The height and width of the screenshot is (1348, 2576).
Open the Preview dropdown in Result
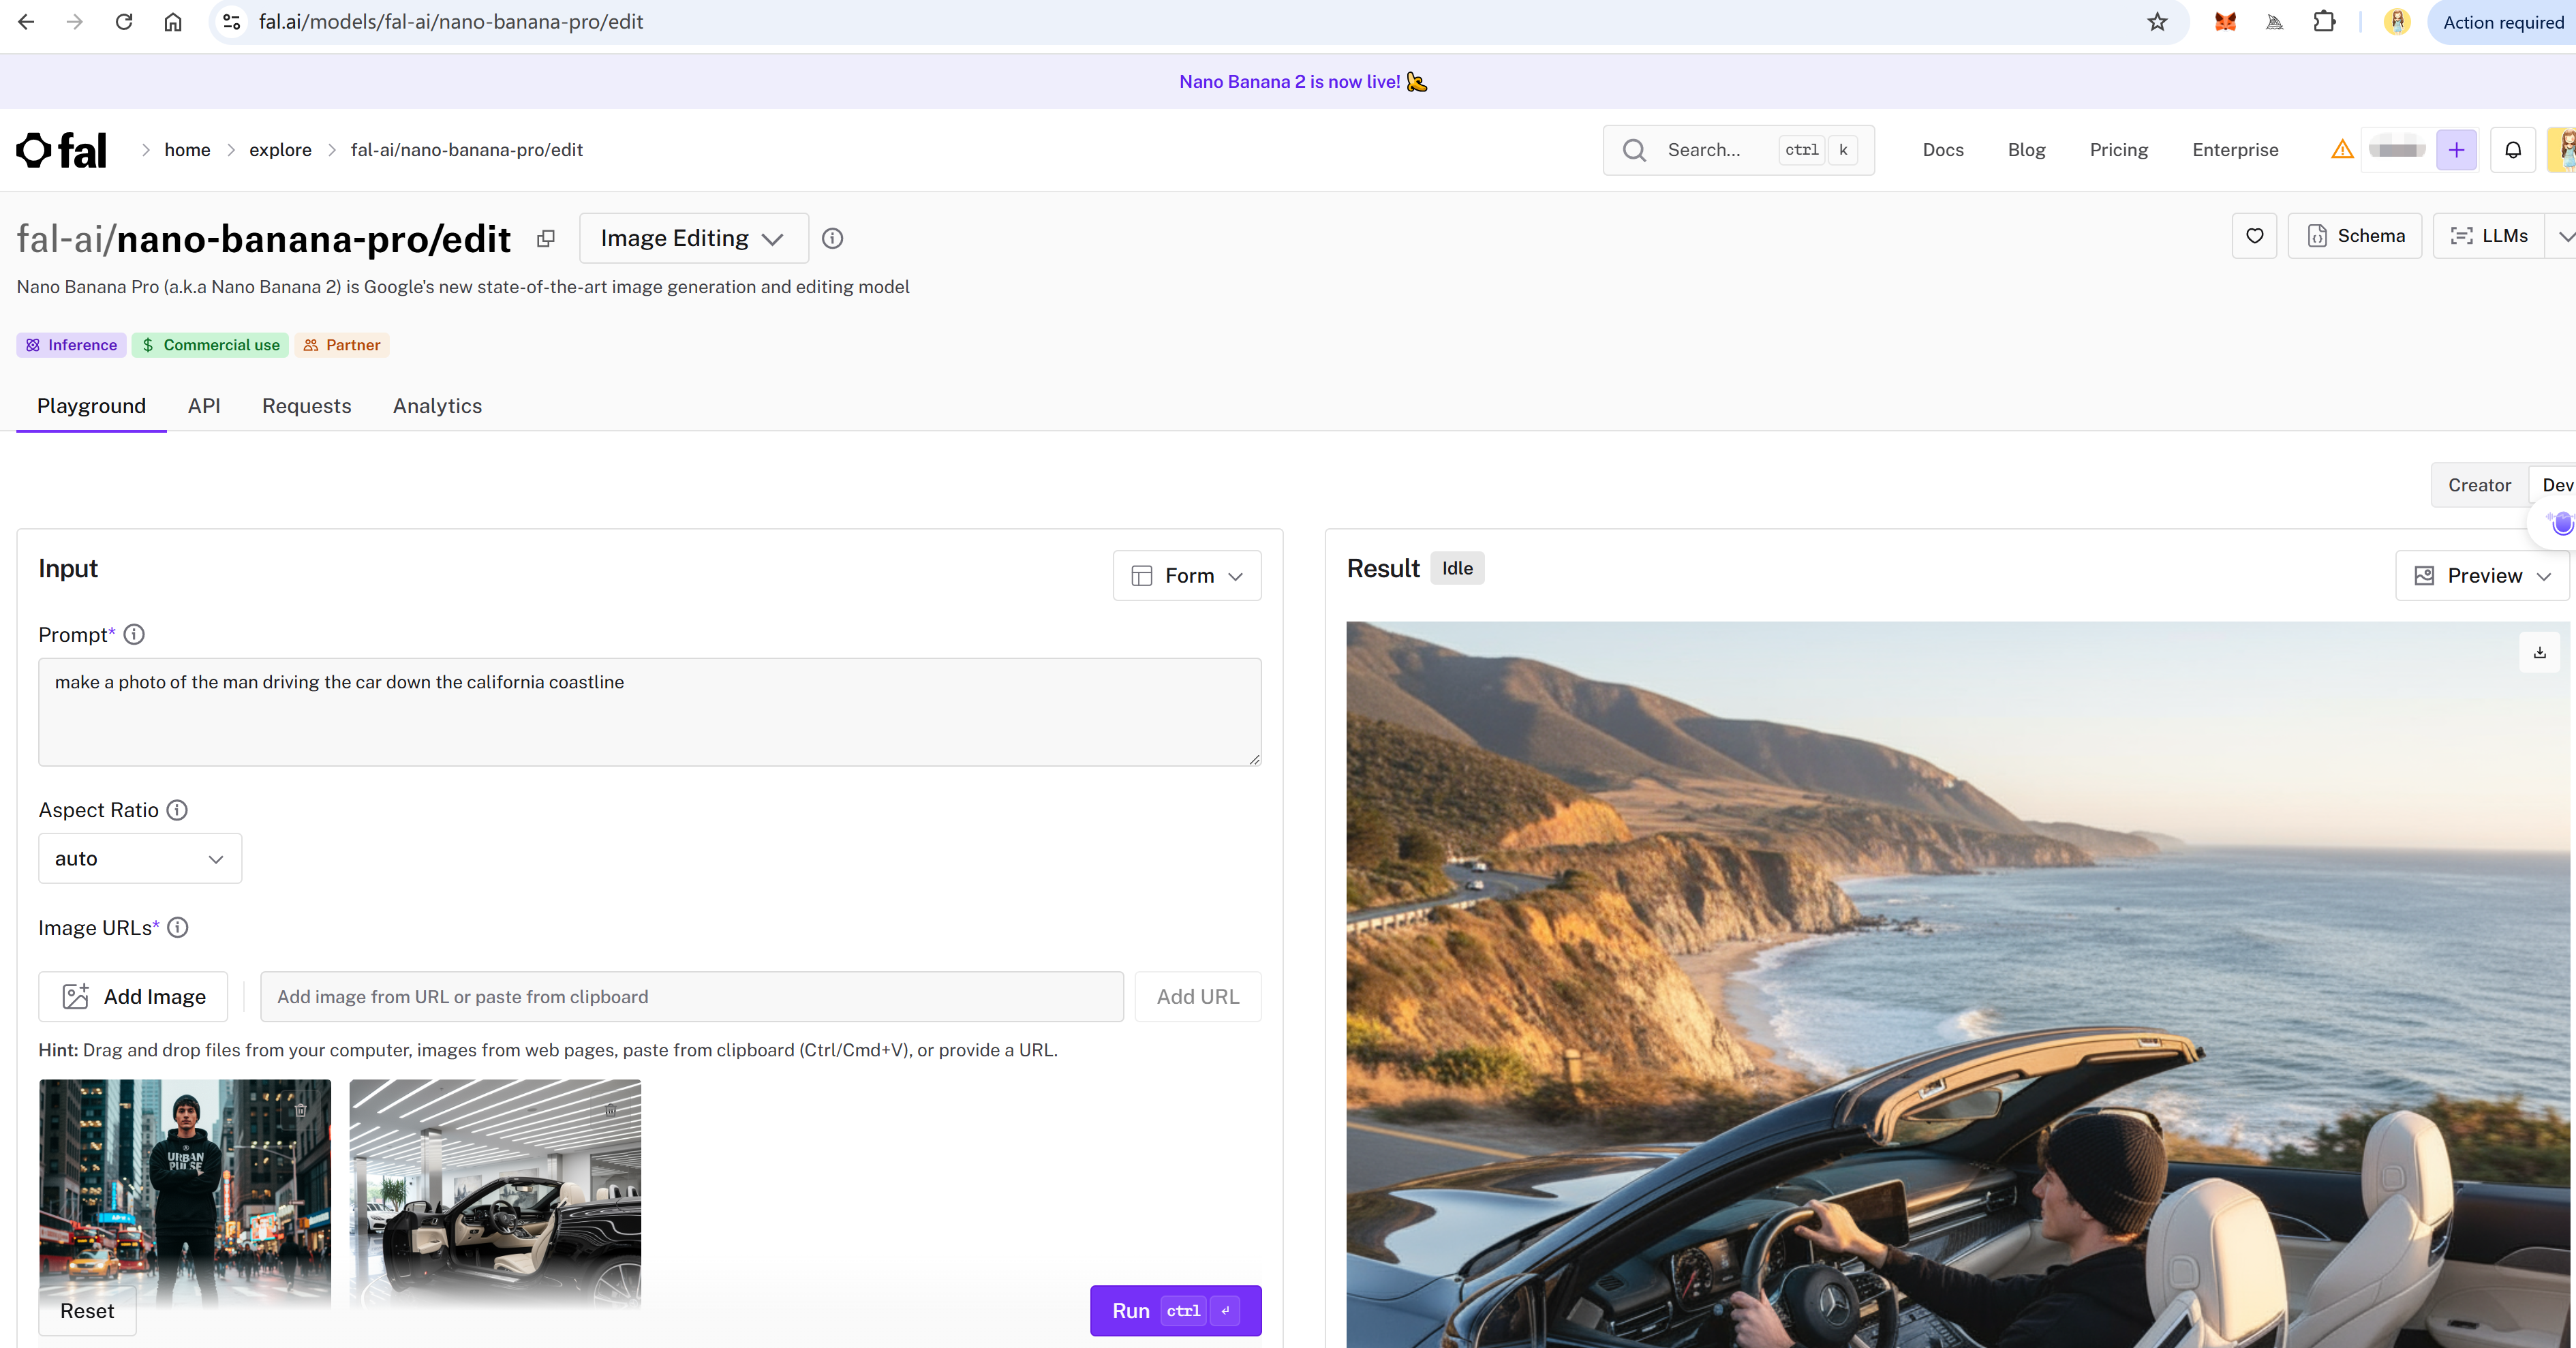[x=2482, y=575]
